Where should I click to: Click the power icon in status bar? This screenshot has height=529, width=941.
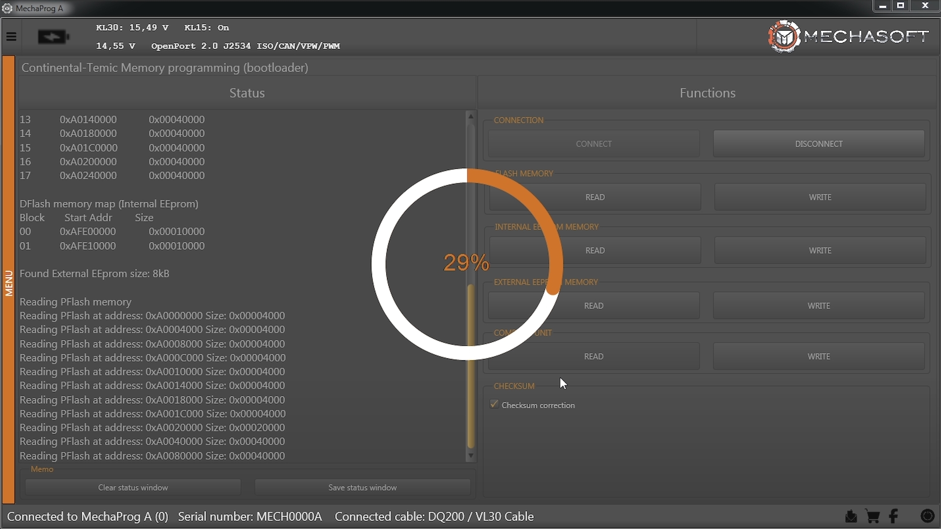(x=927, y=516)
